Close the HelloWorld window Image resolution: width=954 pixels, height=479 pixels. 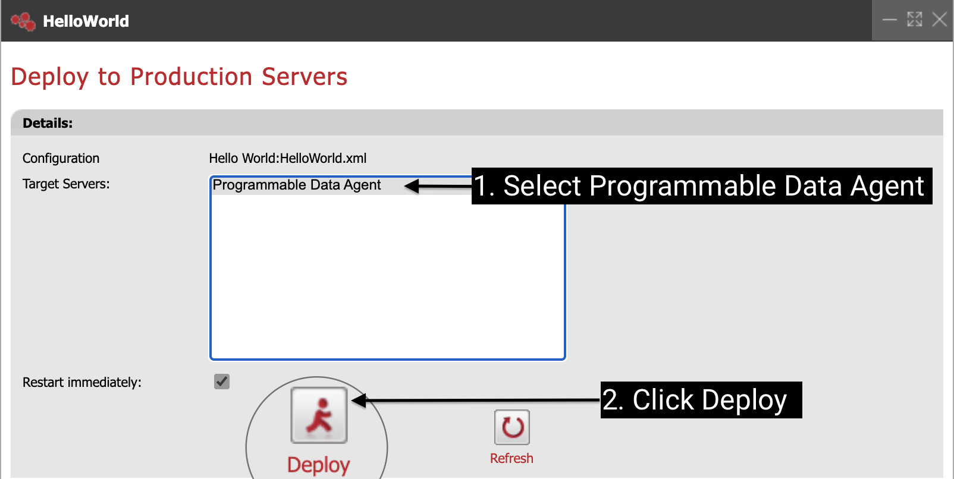point(939,20)
